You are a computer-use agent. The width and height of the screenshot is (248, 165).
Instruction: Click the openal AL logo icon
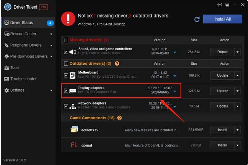point(74,145)
